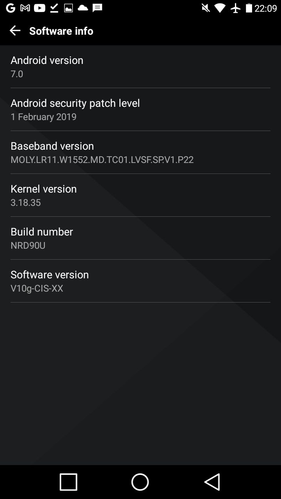Tap the YouTube notification icon
The height and width of the screenshot is (499, 281).
coord(39,8)
